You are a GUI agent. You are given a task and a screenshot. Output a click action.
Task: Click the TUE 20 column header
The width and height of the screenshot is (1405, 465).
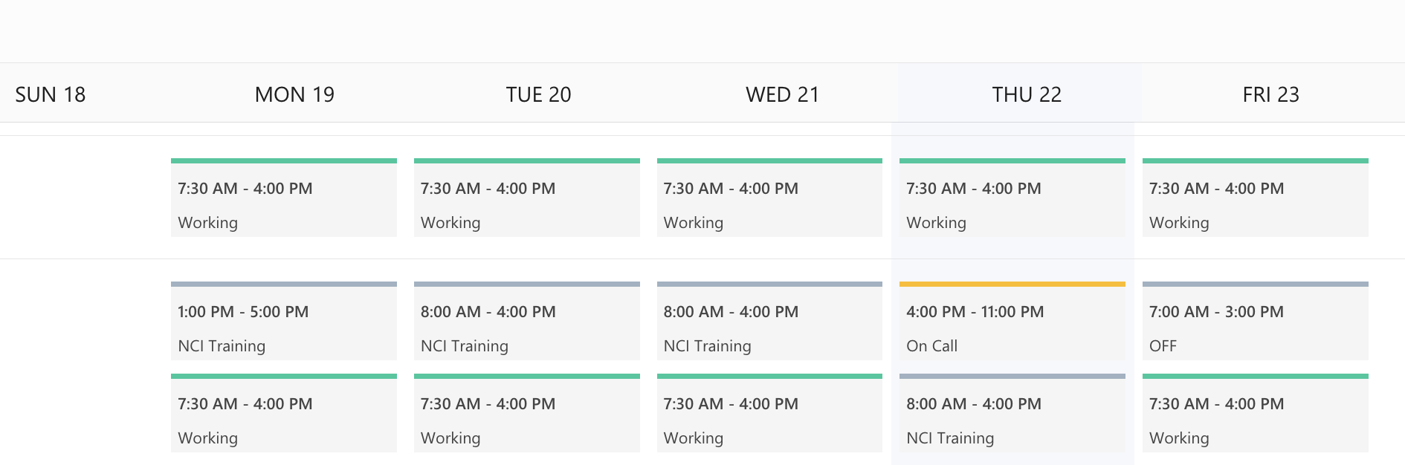coord(538,94)
